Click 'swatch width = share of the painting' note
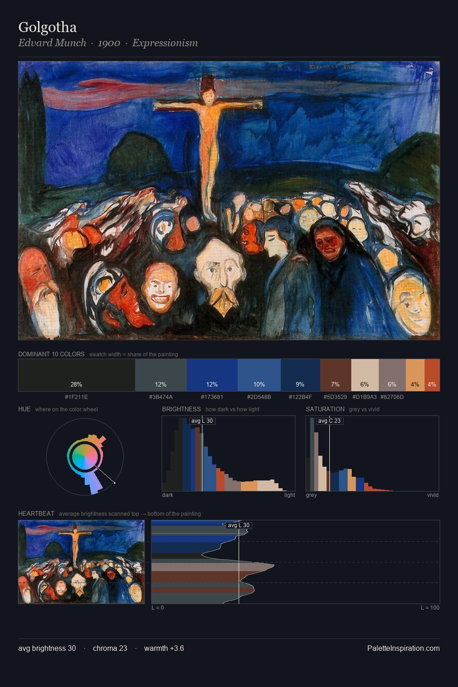458x687 pixels. 134,354
